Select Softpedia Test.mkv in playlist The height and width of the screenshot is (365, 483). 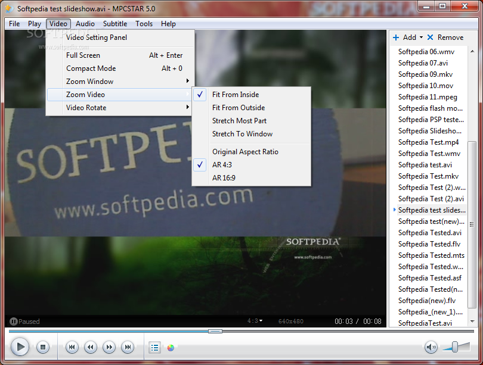point(429,176)
